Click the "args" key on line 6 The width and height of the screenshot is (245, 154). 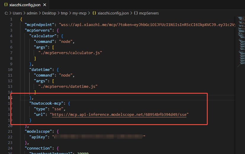[x=41, y=47]
